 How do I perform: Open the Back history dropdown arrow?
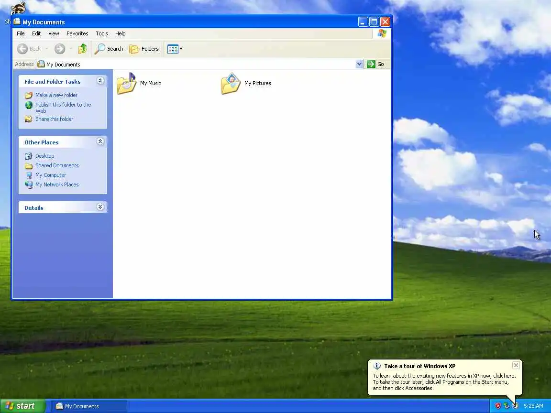(x=47, y=49)
